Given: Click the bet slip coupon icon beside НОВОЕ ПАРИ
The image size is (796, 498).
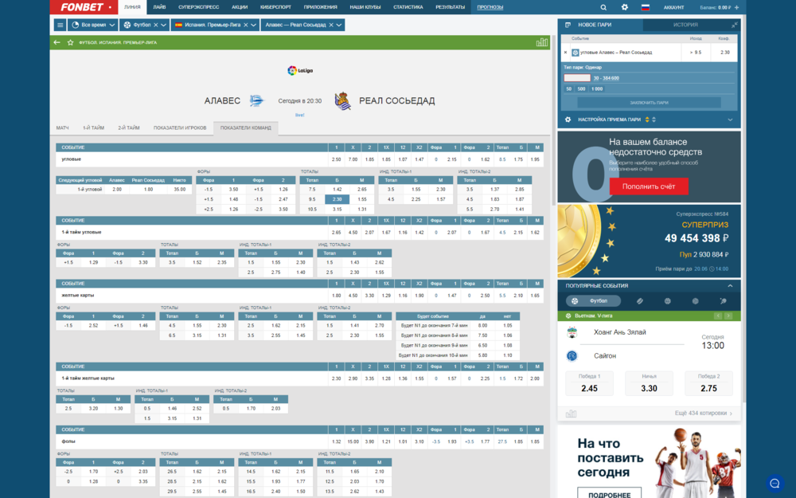Looking at the screenshot, I should tap(568, 25).
